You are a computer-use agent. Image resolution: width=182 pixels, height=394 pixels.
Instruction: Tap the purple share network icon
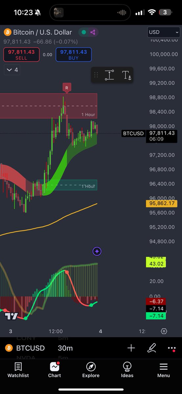tap(93, 32)
